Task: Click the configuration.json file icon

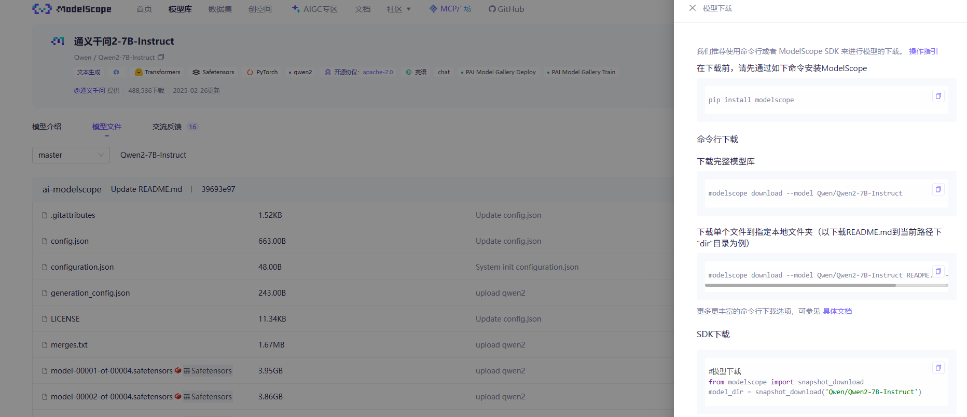Action: 45,267
